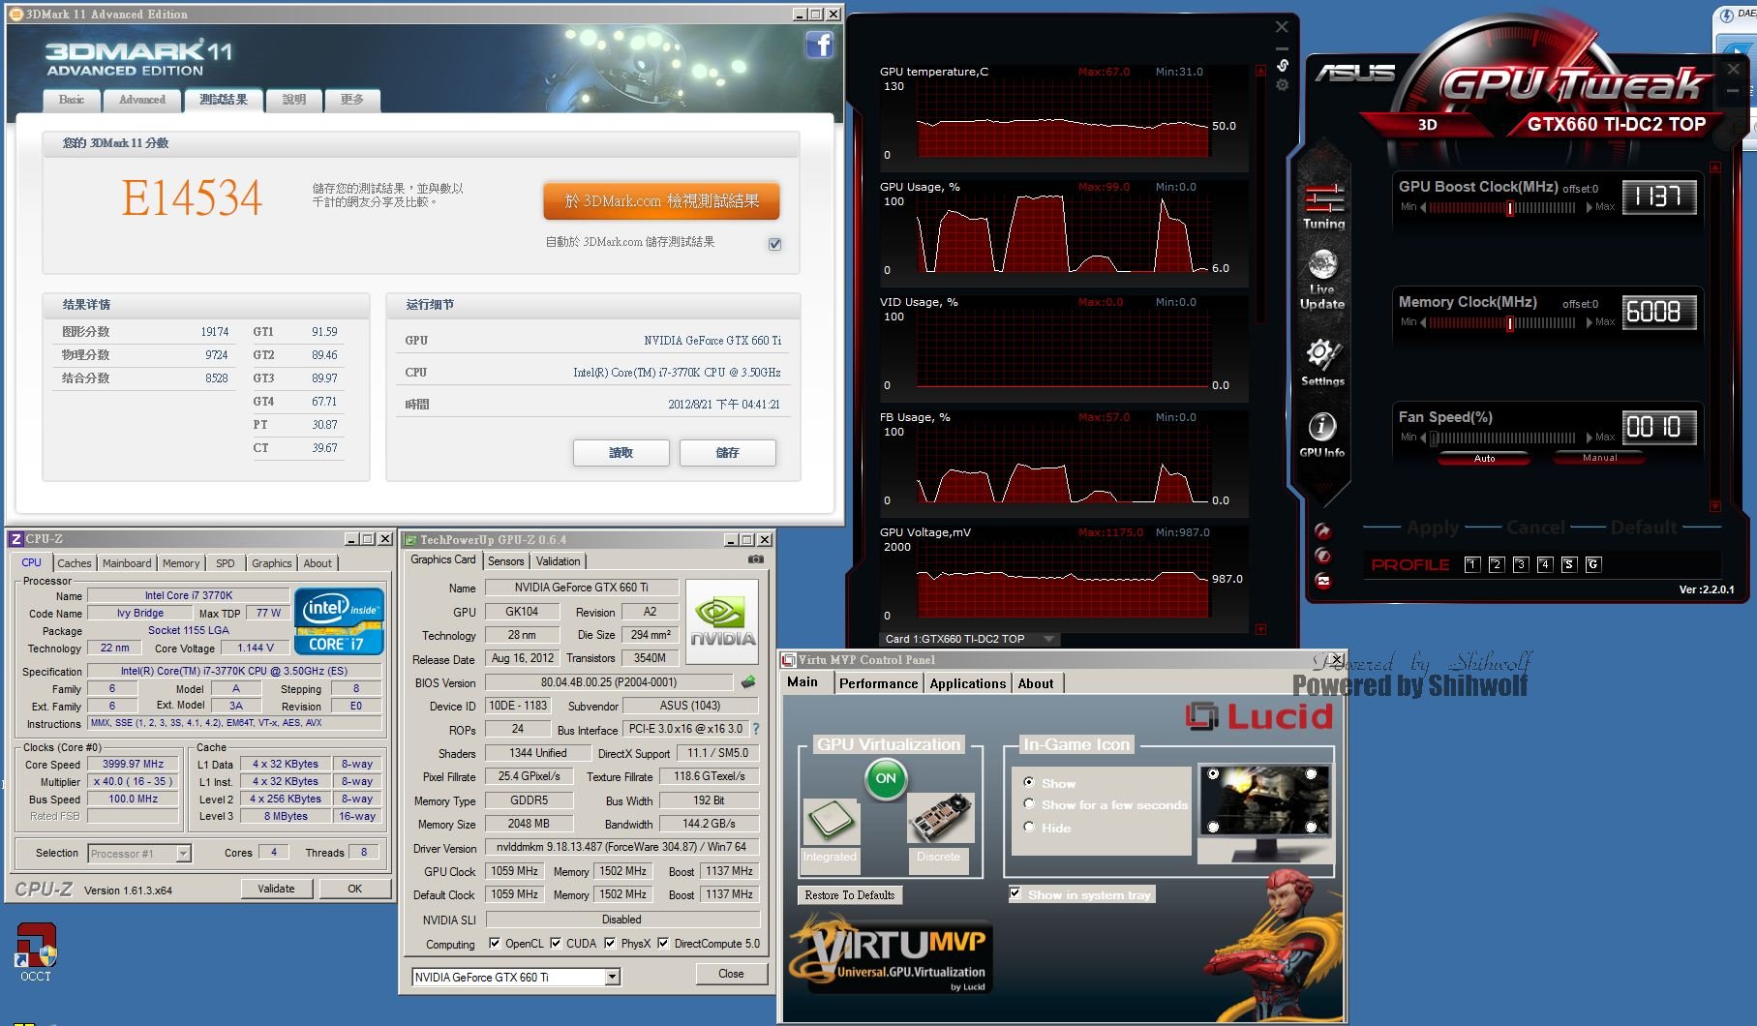Select the S profile in GPU Tweak
The image size is (1757, 1026).
click(x=1569, y=564)
